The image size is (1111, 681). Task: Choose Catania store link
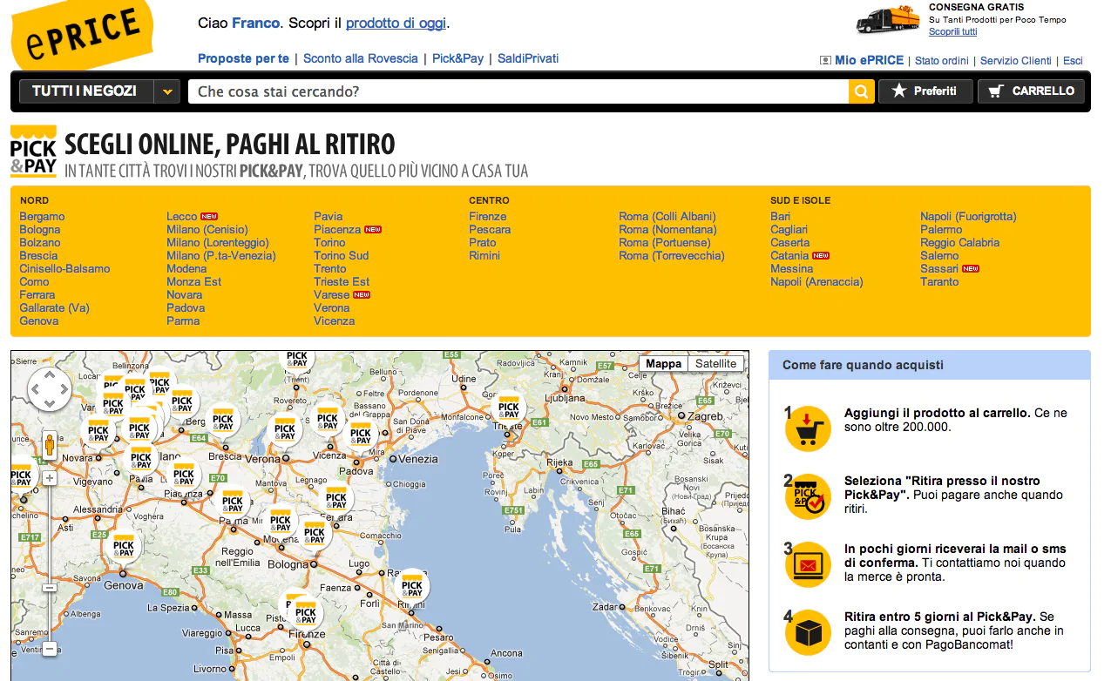point(789,256)
